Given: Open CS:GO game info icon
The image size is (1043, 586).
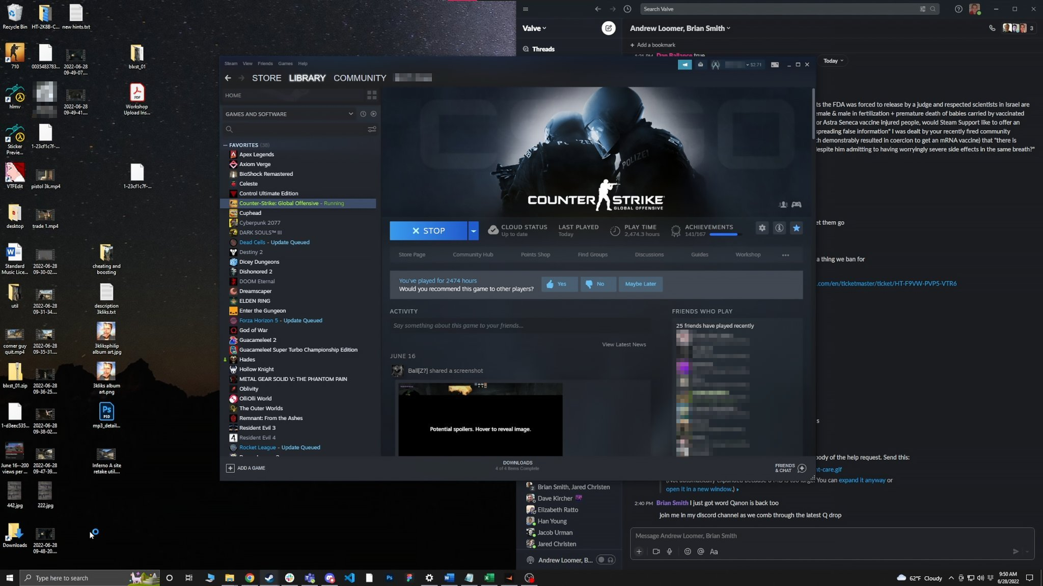Looking at the screenshot, I should click(779, 228).
